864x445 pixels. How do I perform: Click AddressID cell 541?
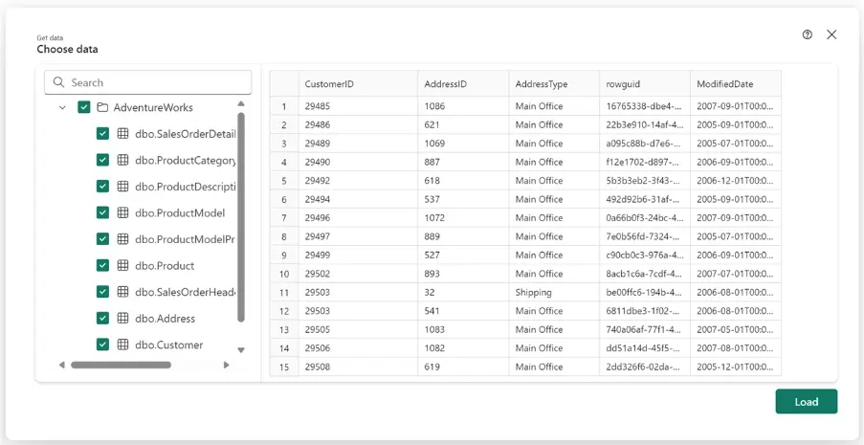(463, 311)
